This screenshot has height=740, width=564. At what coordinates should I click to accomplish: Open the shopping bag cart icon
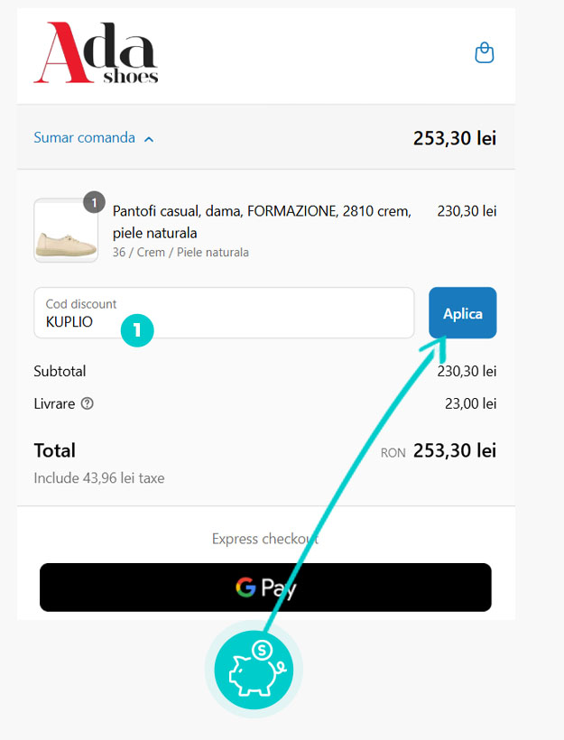click(485, 52)
